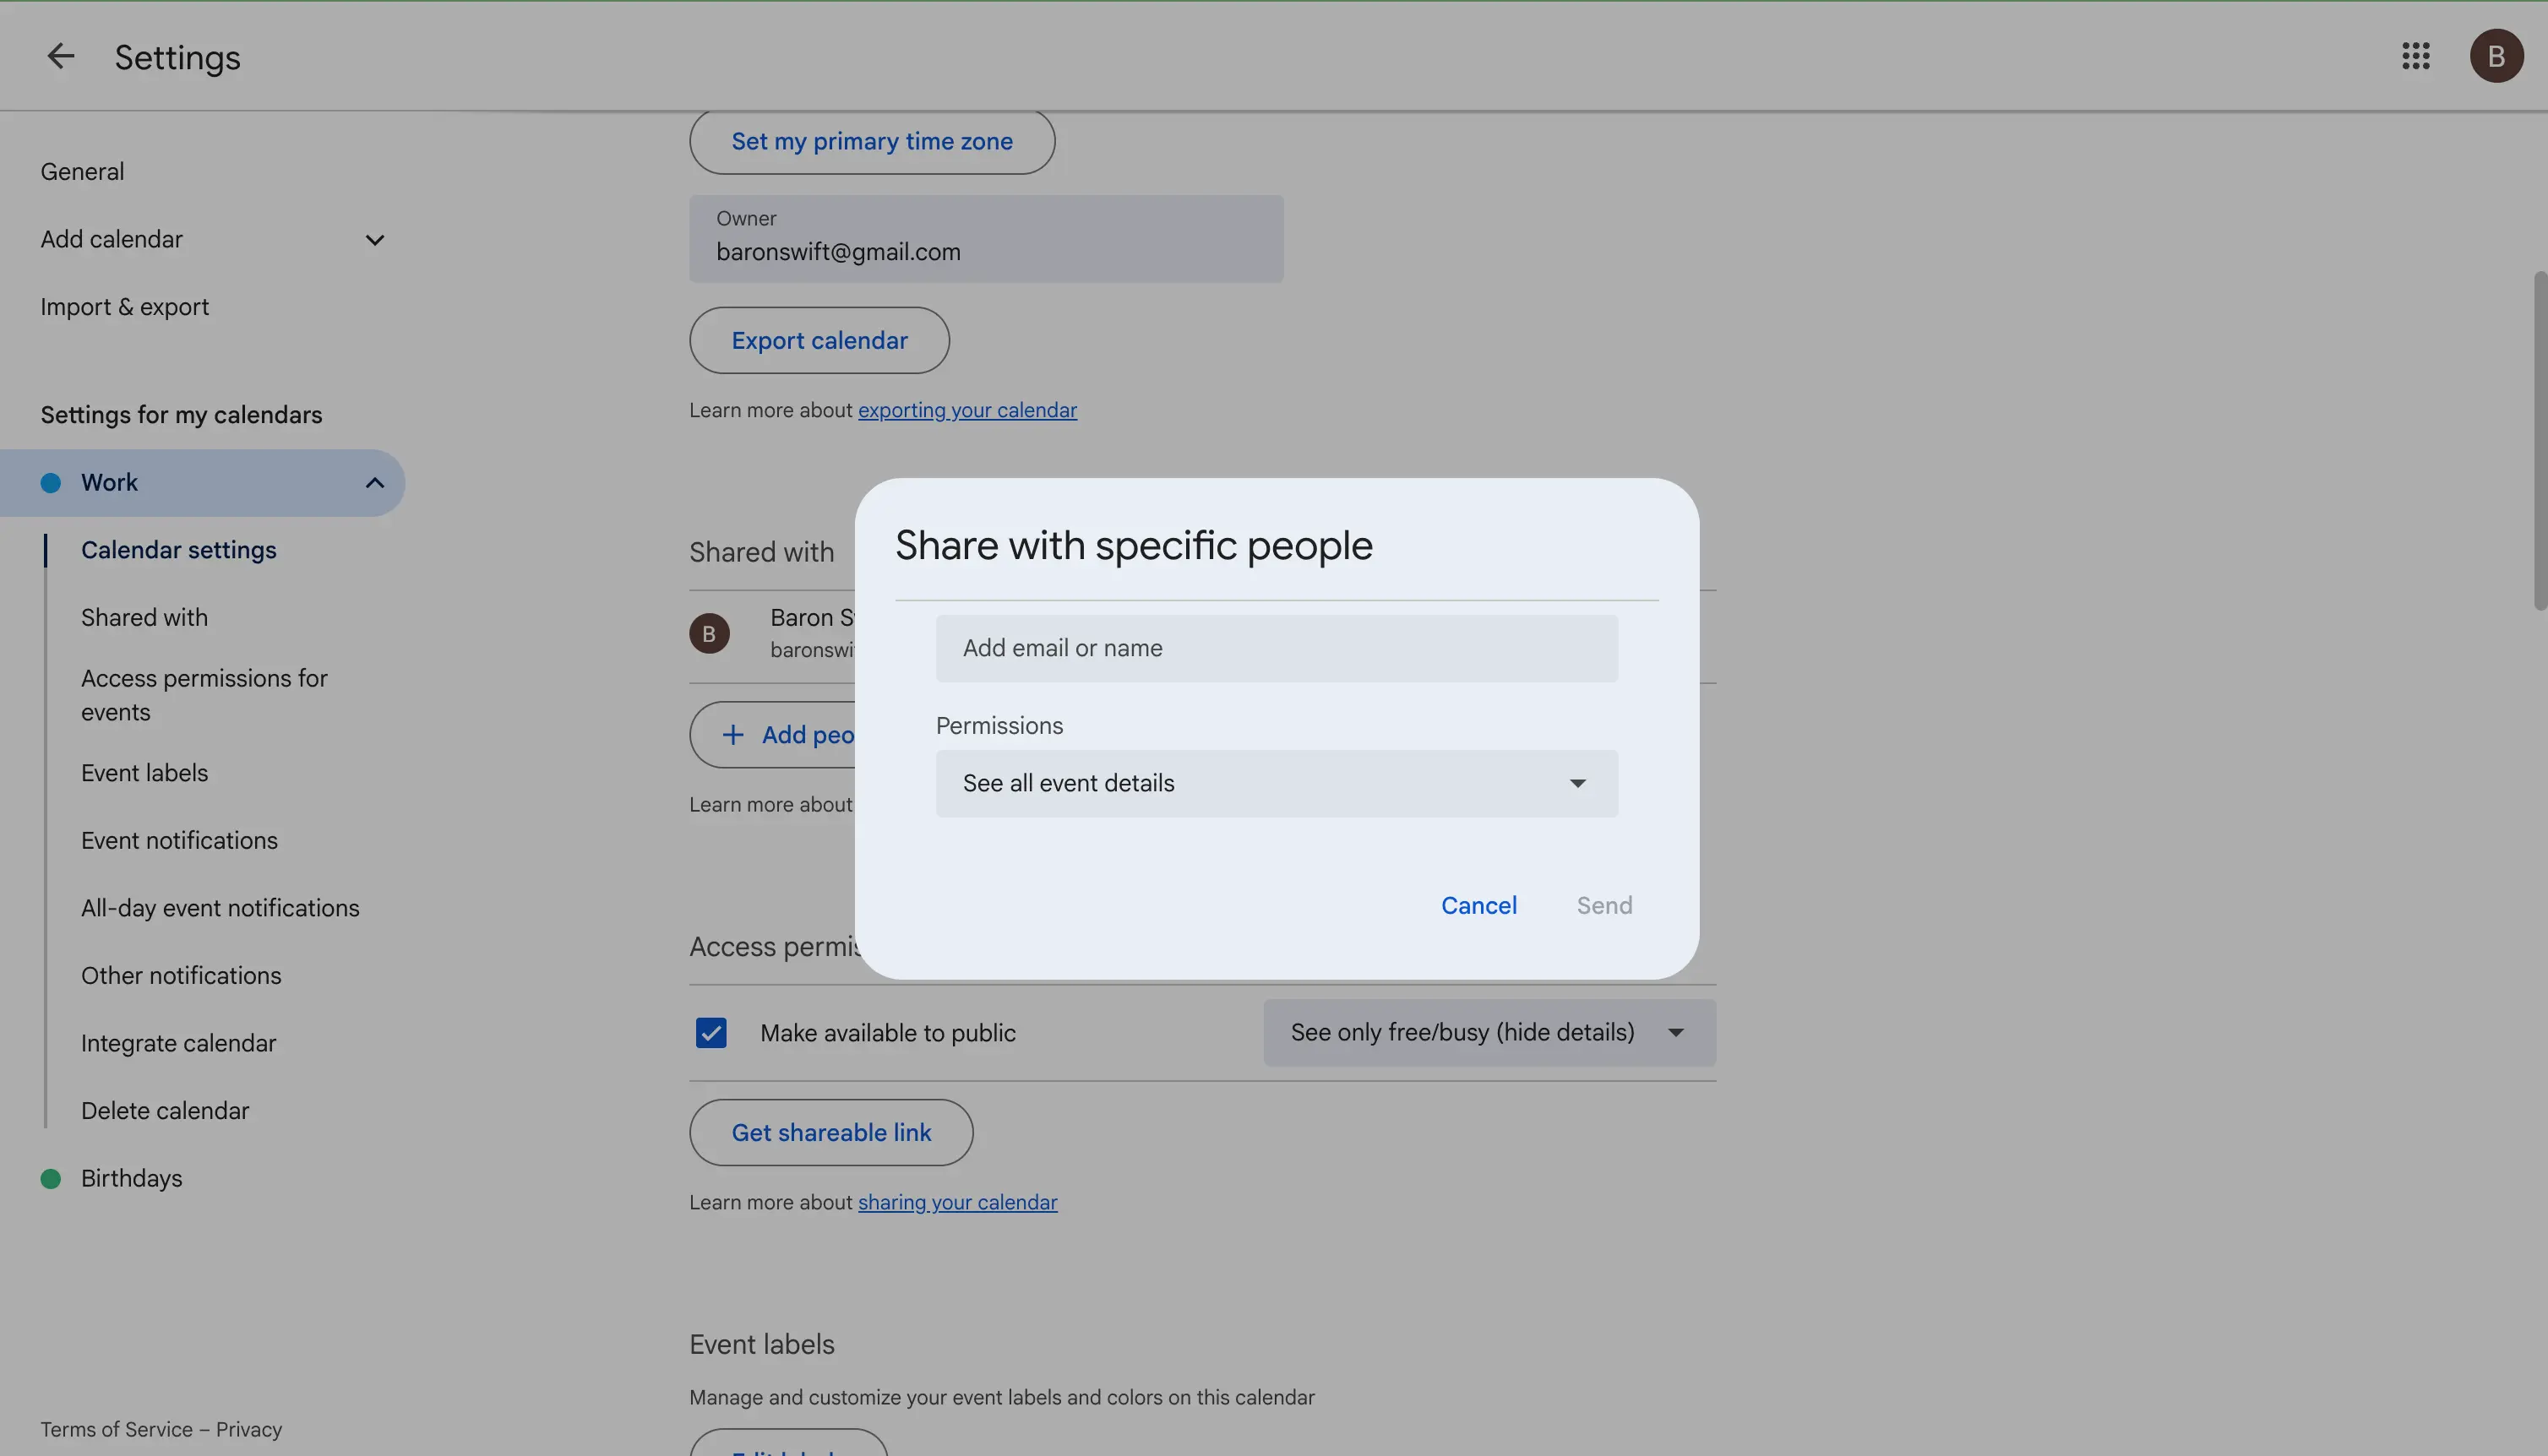Click the plus icon on Add people button
The width and height of the screenshot is (2548, 1456).
pos(733,735)
